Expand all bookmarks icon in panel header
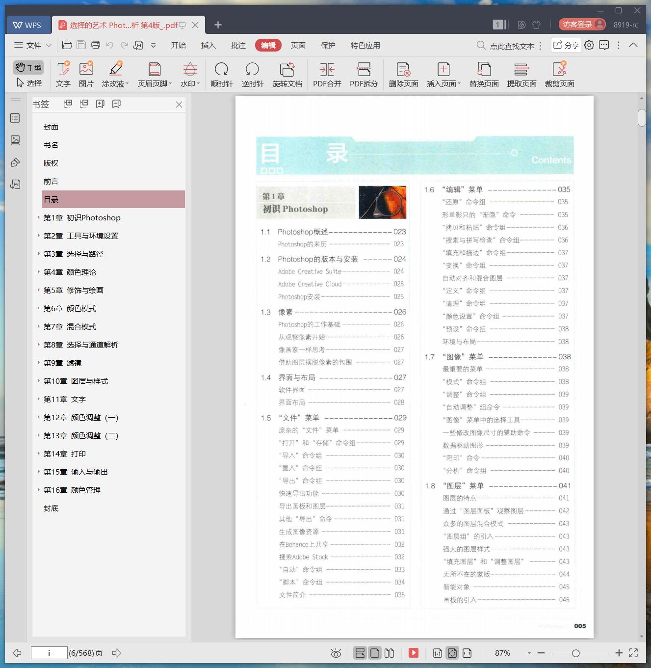This screenshot has width=651, height=668. click(x=68, y=104)
